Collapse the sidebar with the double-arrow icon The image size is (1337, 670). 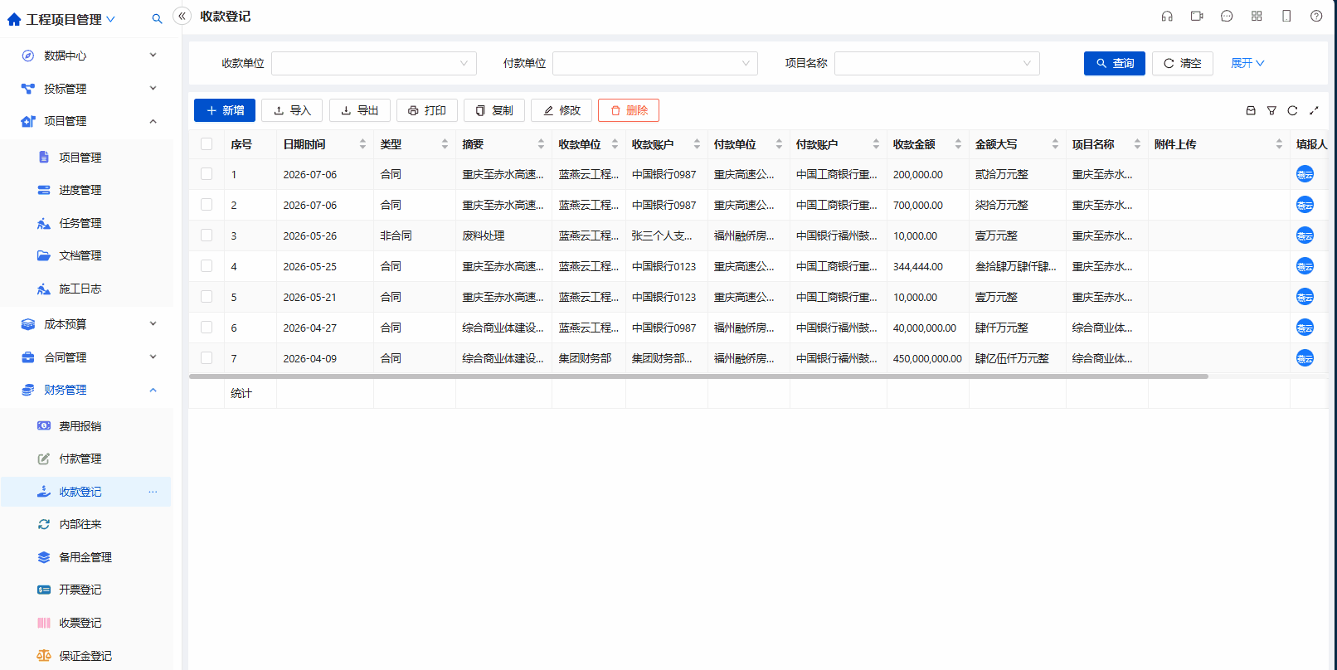click(182, 16)
